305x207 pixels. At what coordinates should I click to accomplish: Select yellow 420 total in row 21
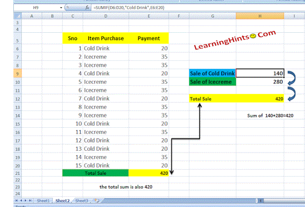(149, 173)
